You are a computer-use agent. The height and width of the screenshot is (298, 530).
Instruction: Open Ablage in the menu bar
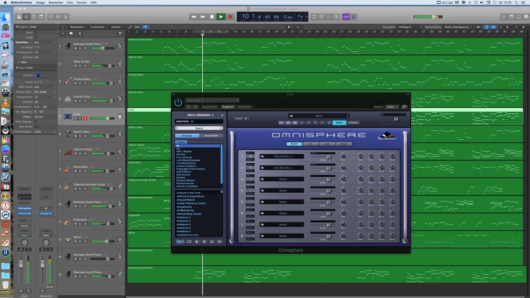(x=40, y=3)
